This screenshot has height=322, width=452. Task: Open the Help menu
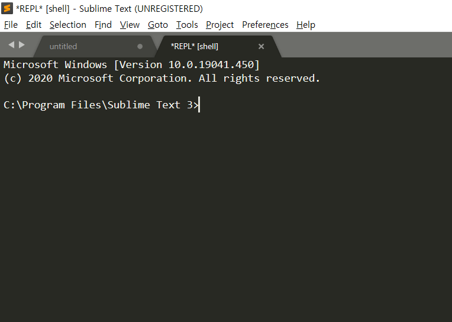tap(305, 25)
